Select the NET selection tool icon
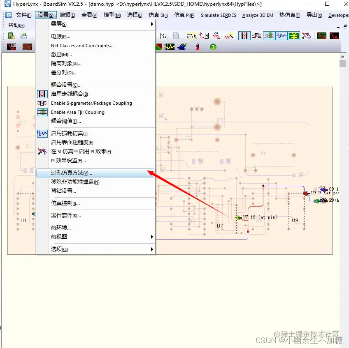This screenshot has height=348, width=349. click(191, 36)
